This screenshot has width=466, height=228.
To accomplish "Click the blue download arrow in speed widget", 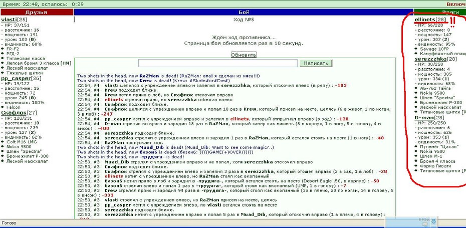I will pos(433,221).
